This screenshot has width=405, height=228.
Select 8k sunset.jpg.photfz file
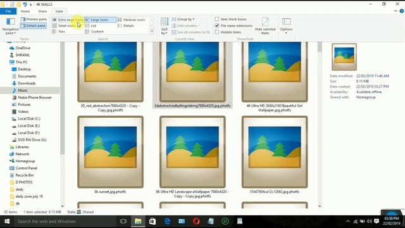(x=110, y=155)
